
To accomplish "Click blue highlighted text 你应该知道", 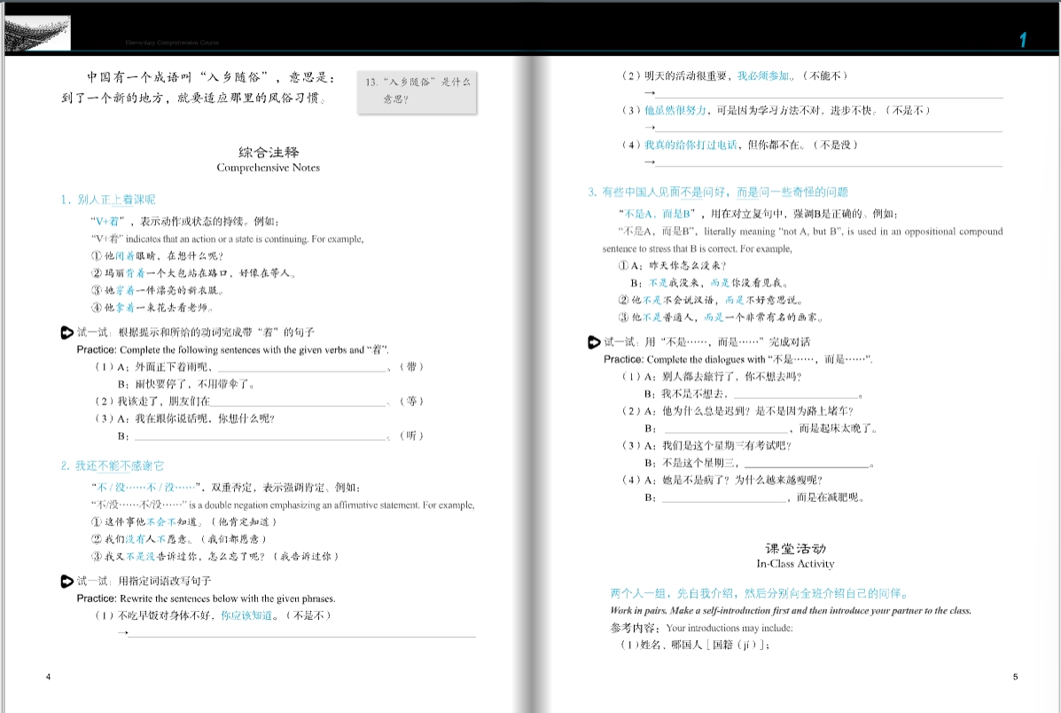I will tap(247, 615).
